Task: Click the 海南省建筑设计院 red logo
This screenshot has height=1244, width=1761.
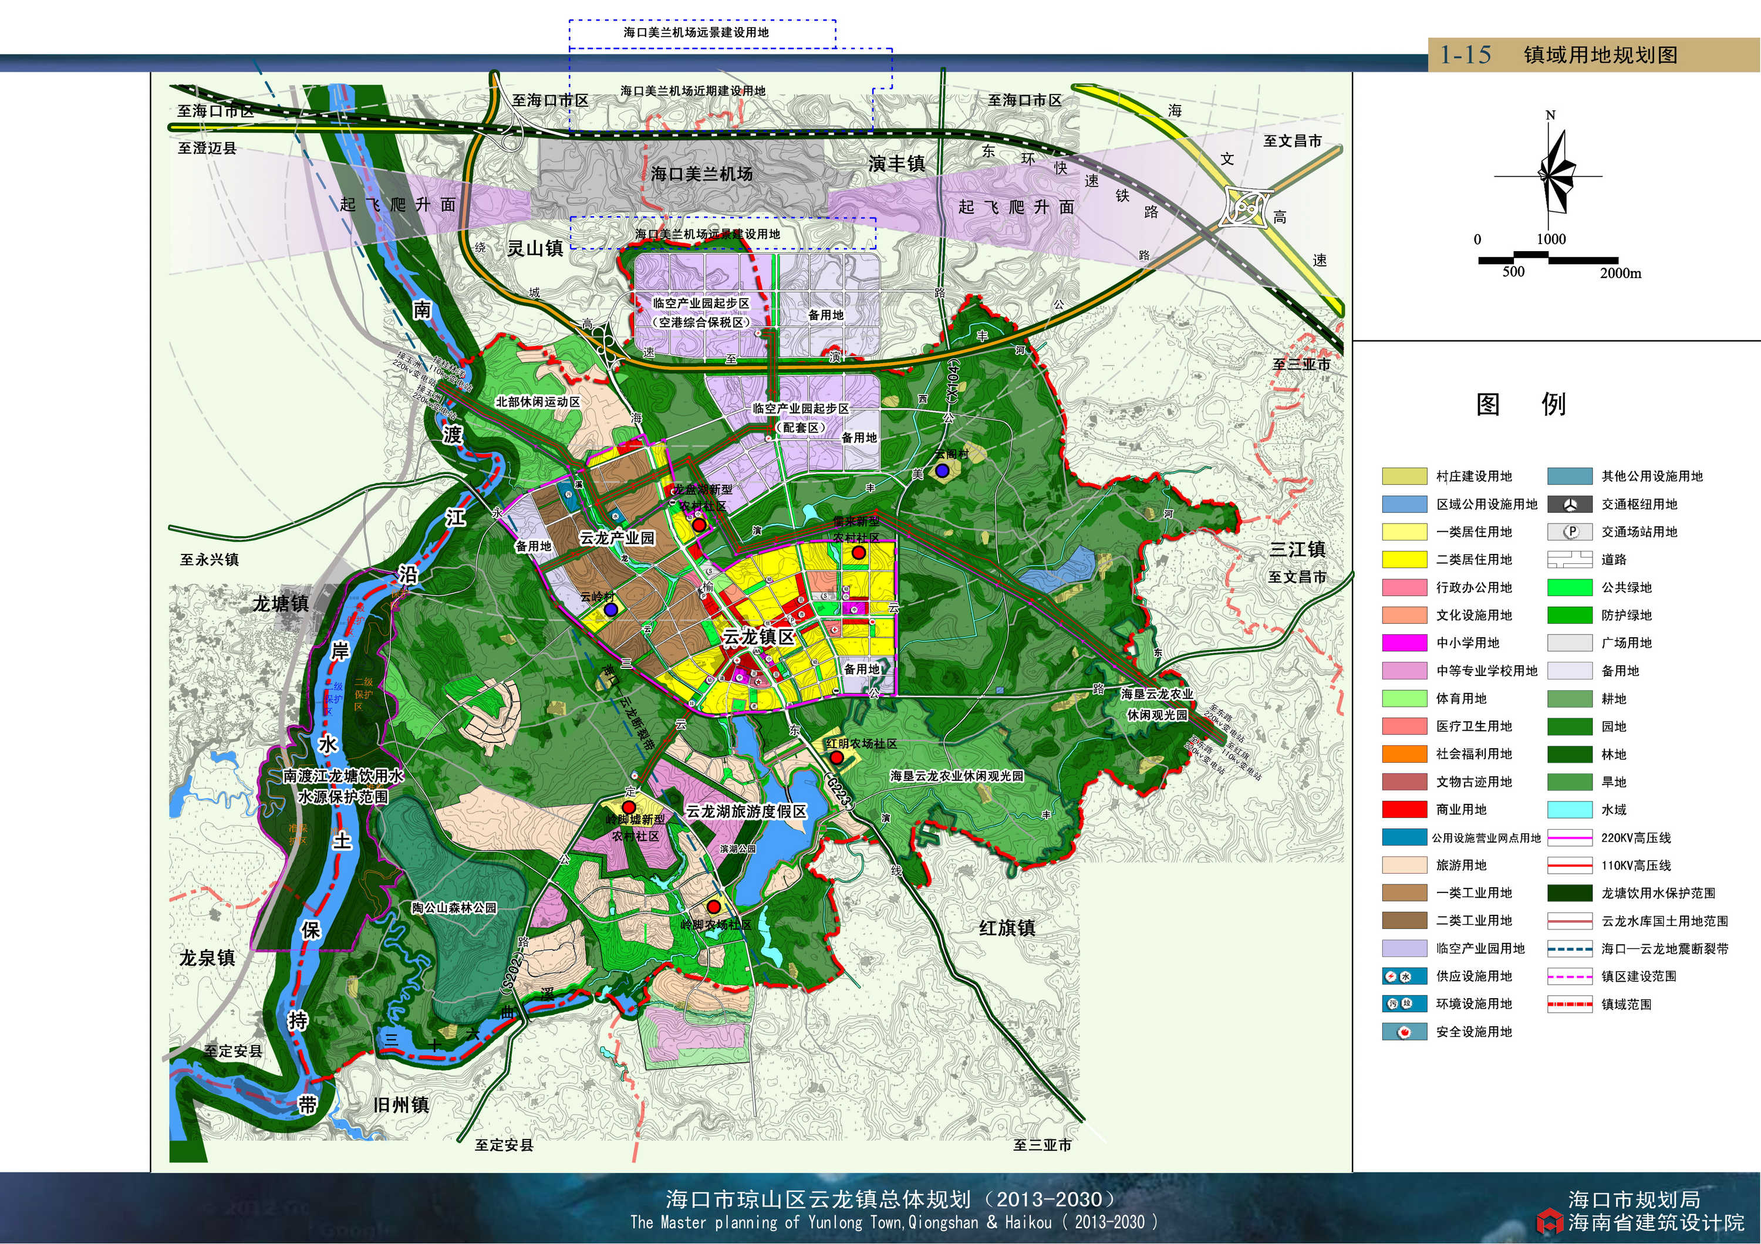Action: point(1549,1222)
